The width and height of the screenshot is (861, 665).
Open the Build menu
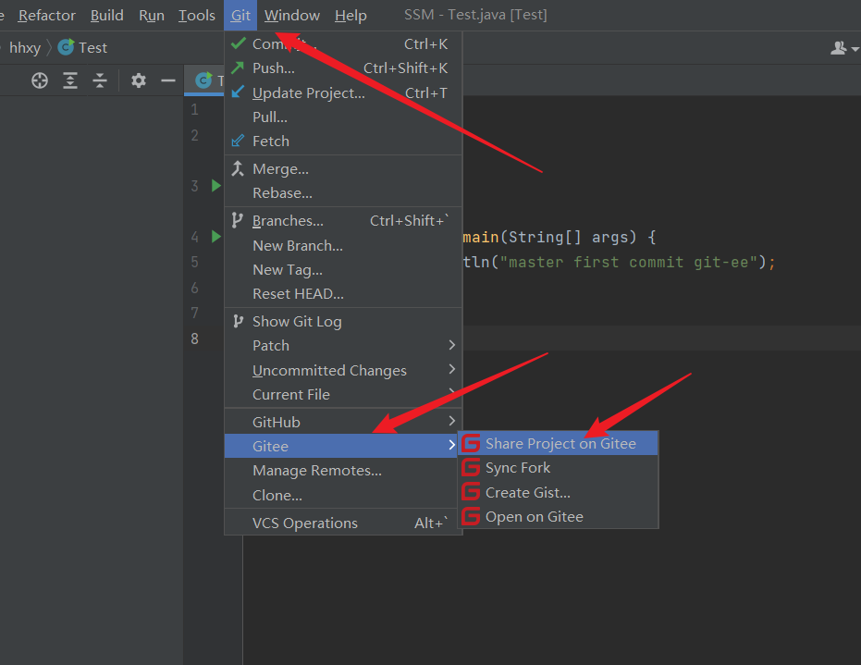pos(106,16)
